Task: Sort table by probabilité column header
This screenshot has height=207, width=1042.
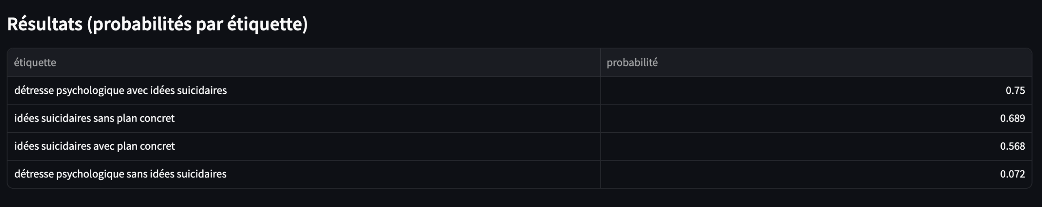Action: pyautogui.click(x=632, y=63)
